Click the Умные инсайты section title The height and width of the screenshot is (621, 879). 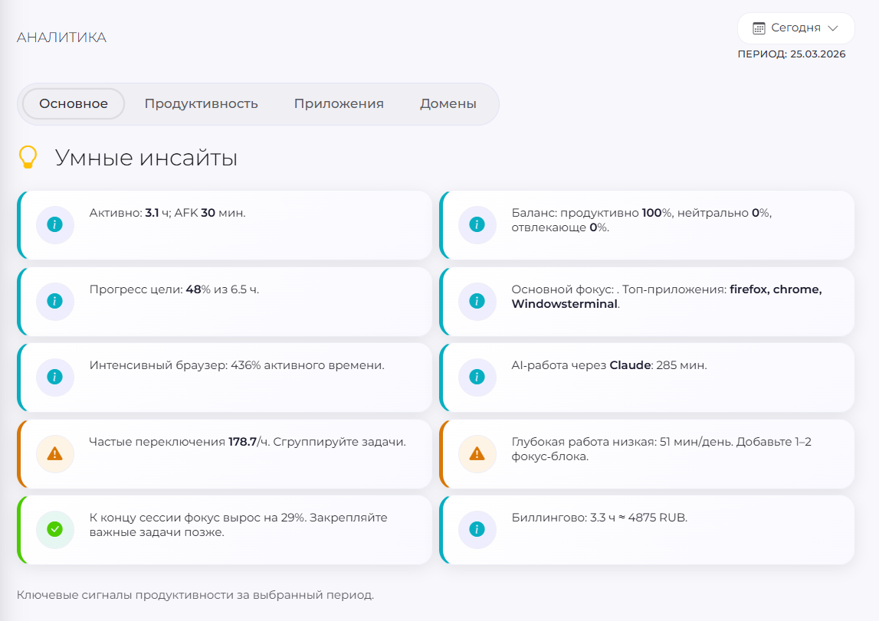click(x=146, y=158)
